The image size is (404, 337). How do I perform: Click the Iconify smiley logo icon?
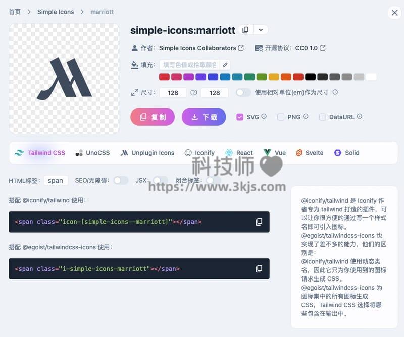click(x=188, y=153)
